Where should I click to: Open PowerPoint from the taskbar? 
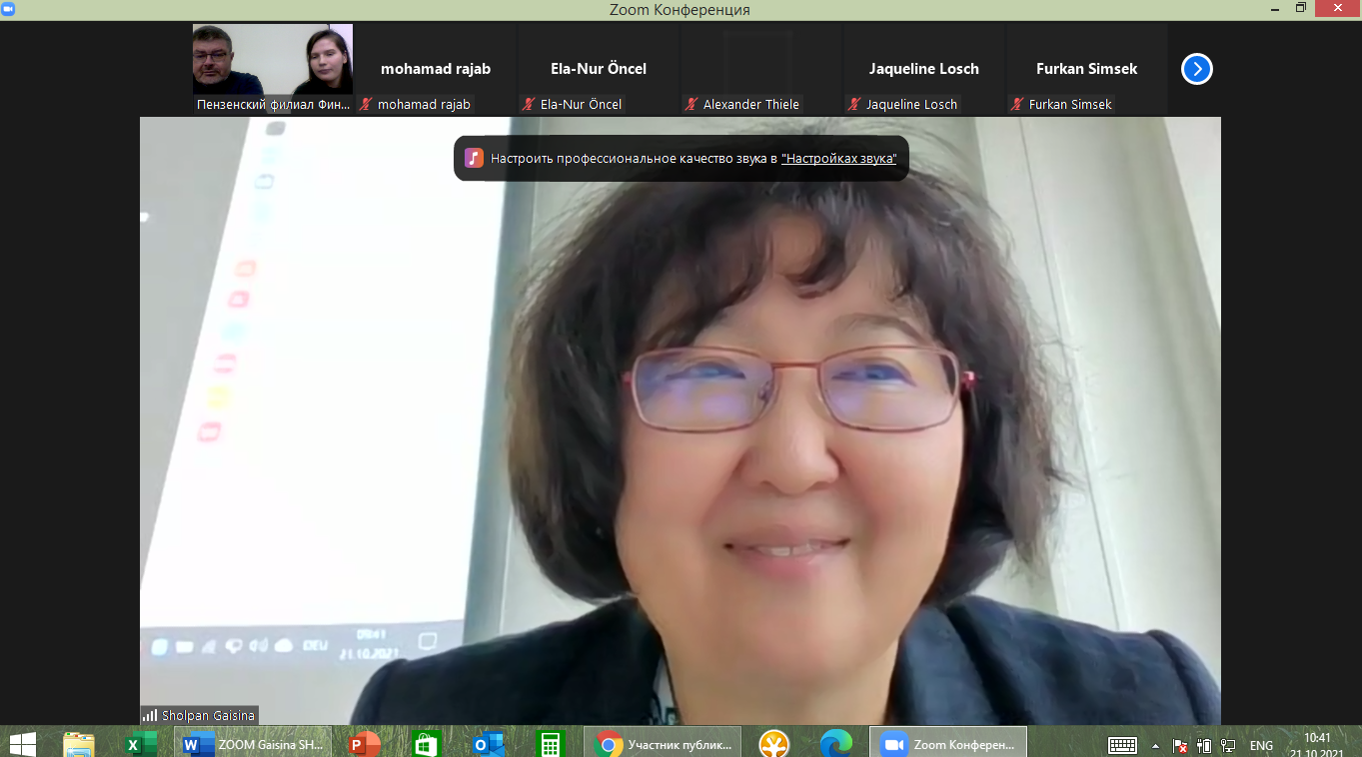tap(365, 744)
